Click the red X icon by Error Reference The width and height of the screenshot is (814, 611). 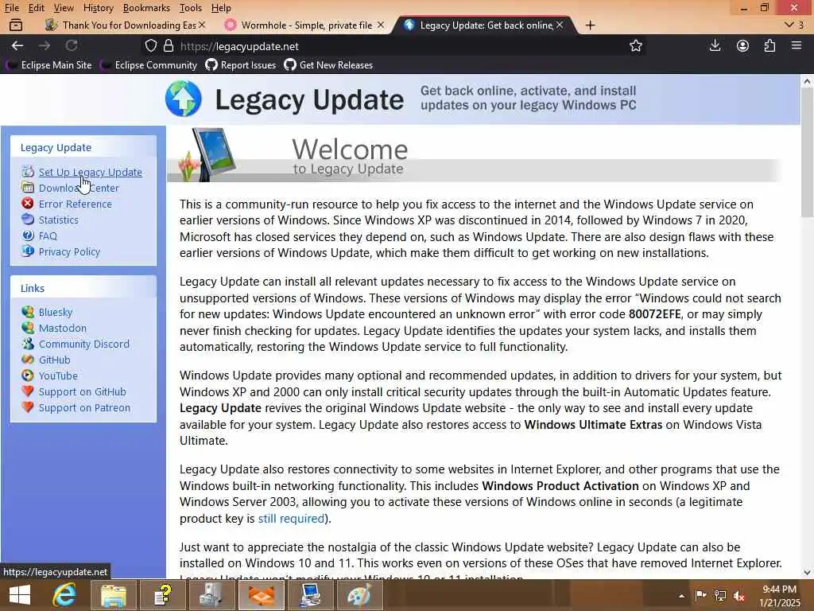pyautogui.click(x=28, y=203)
